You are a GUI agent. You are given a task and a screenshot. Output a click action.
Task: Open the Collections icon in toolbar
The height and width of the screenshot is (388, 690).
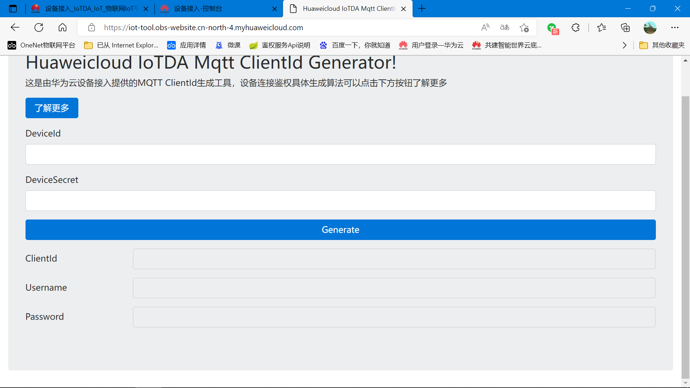click(x=625, y=27)
